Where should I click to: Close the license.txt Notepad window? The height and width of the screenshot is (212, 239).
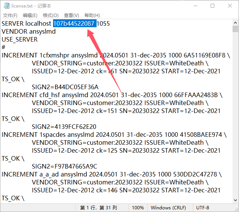coord(230,6)
